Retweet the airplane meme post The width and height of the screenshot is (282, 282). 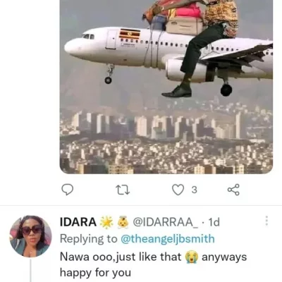click(x=123, y=190)
